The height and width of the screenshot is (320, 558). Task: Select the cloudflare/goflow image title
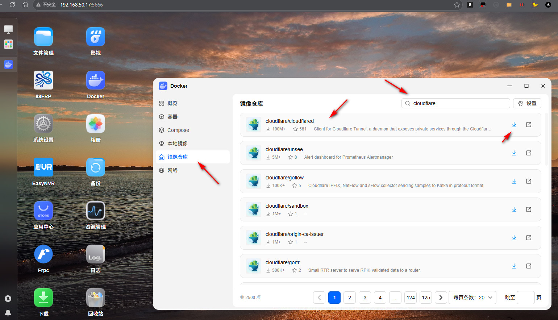coord(284,178)
